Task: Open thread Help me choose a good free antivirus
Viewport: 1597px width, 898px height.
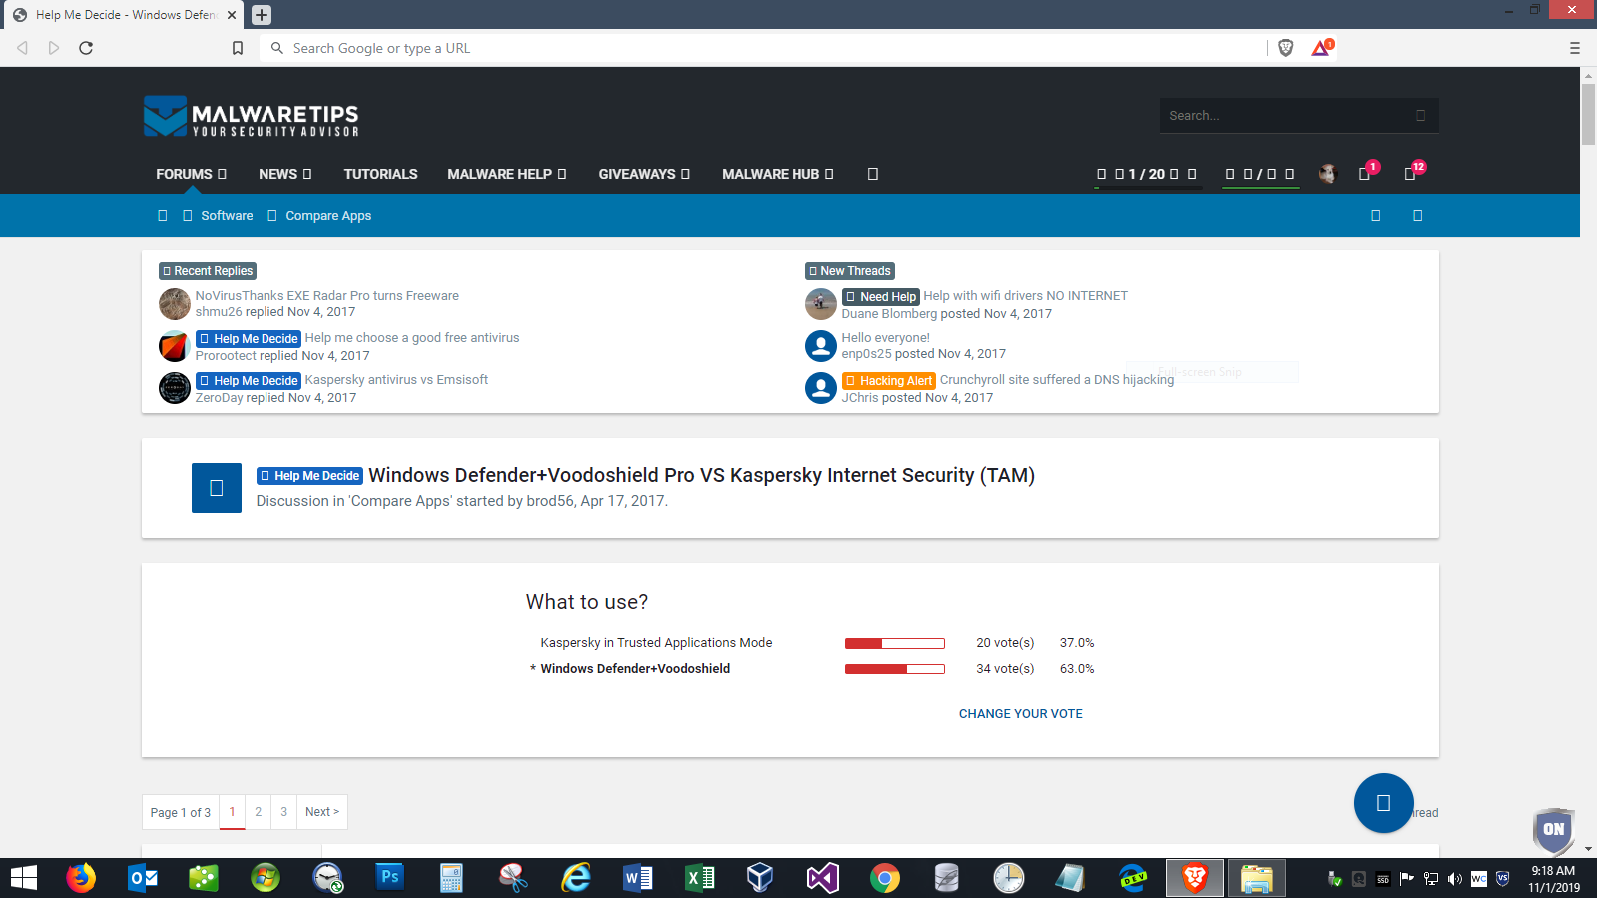Action: coord(412,338)
